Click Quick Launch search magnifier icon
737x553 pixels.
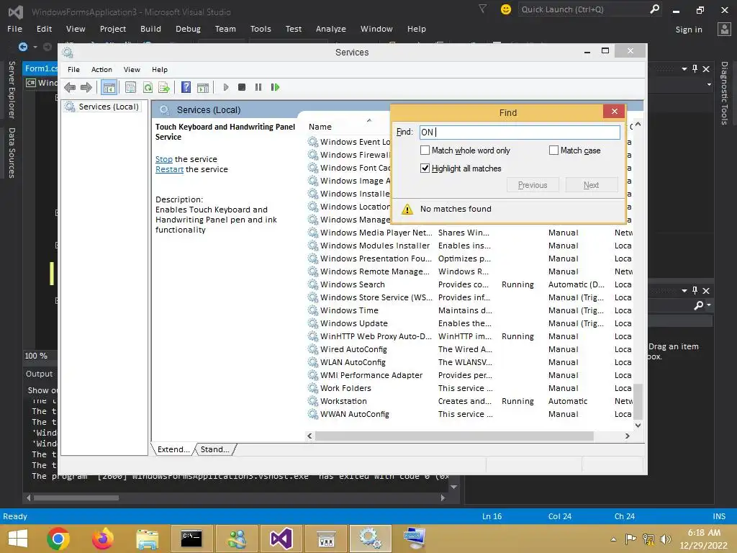pyautogui.click(x=654, y=9)
